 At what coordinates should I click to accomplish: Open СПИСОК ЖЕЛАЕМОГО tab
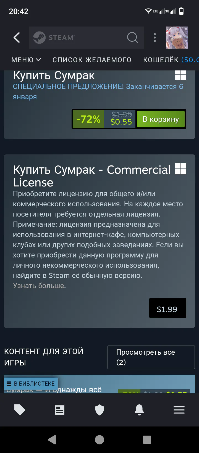click(92, 60)
